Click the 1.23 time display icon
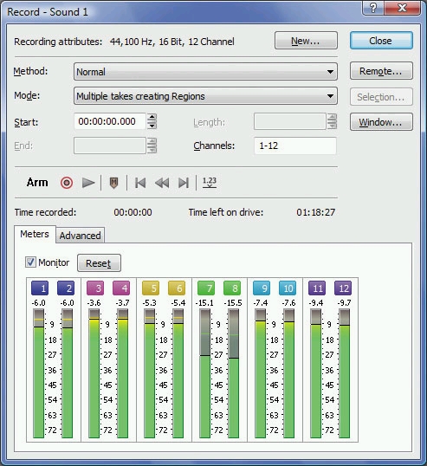 pyautogui.click(x=210, y=183)
